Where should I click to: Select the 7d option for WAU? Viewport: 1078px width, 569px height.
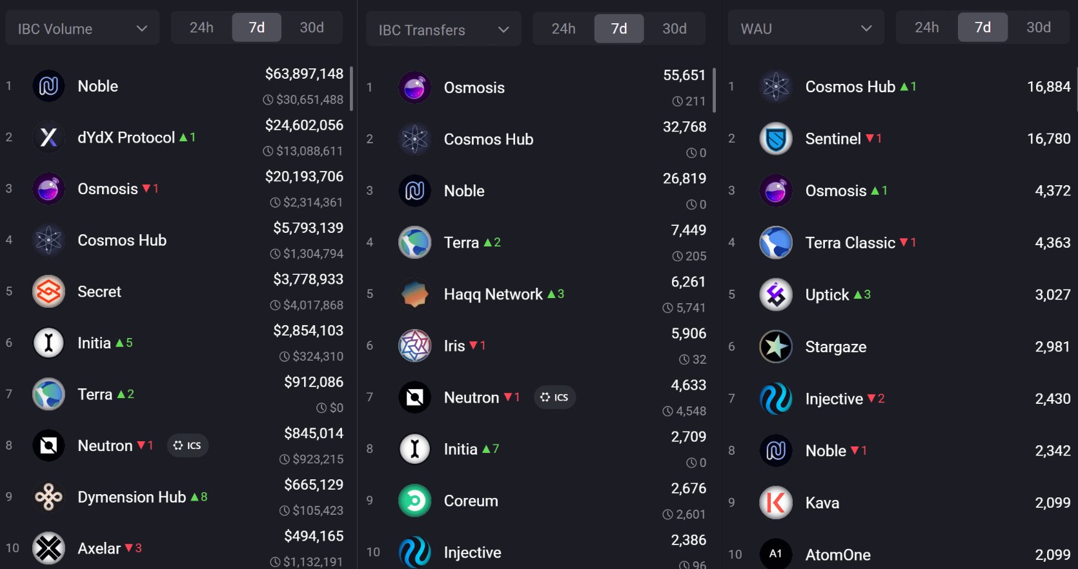982,28
